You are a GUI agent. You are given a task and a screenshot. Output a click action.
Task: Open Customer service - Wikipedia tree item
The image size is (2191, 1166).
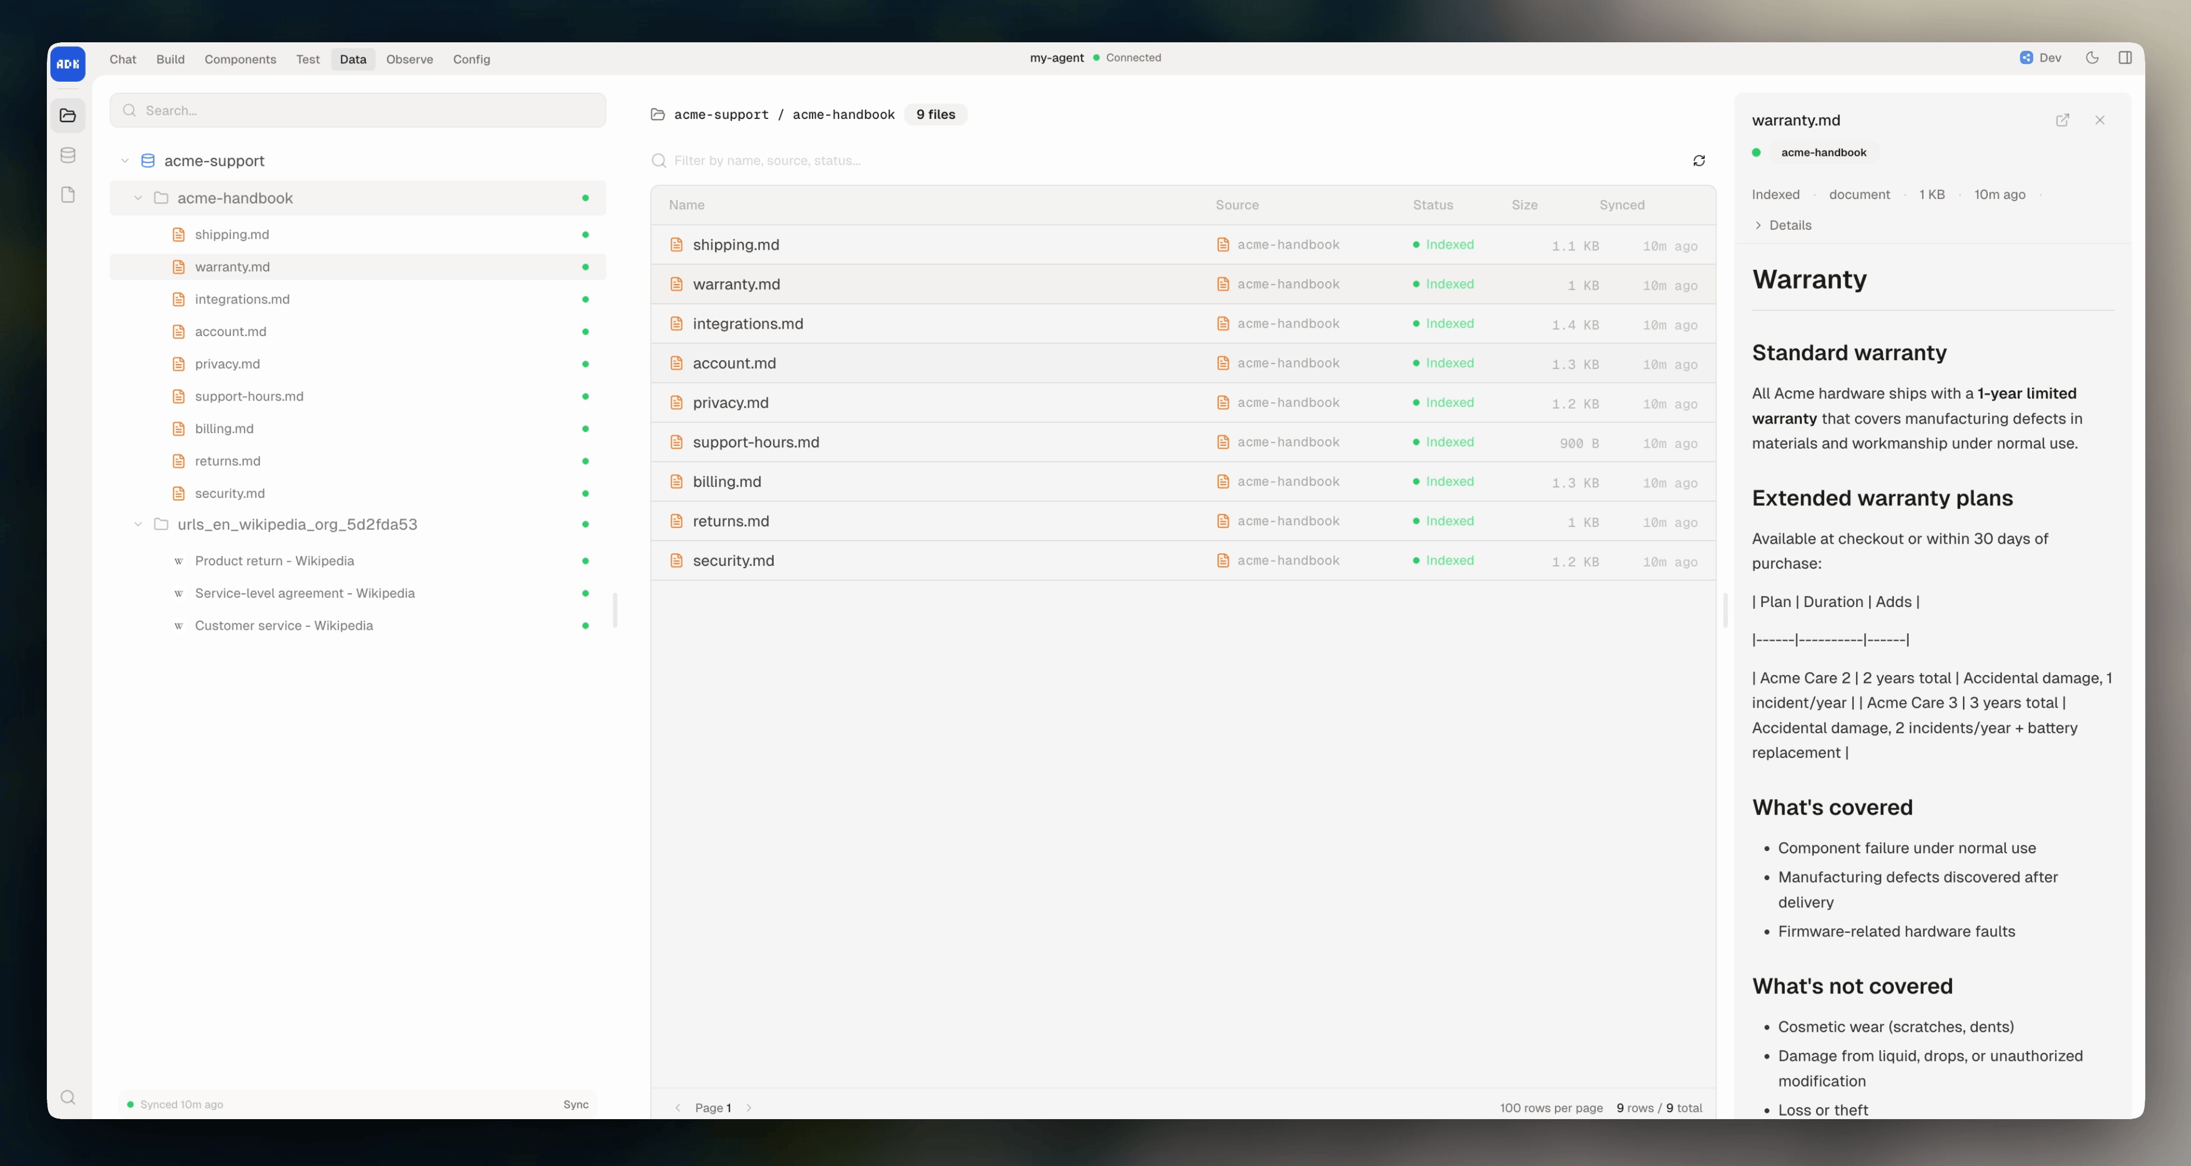(x=357, y=626)
